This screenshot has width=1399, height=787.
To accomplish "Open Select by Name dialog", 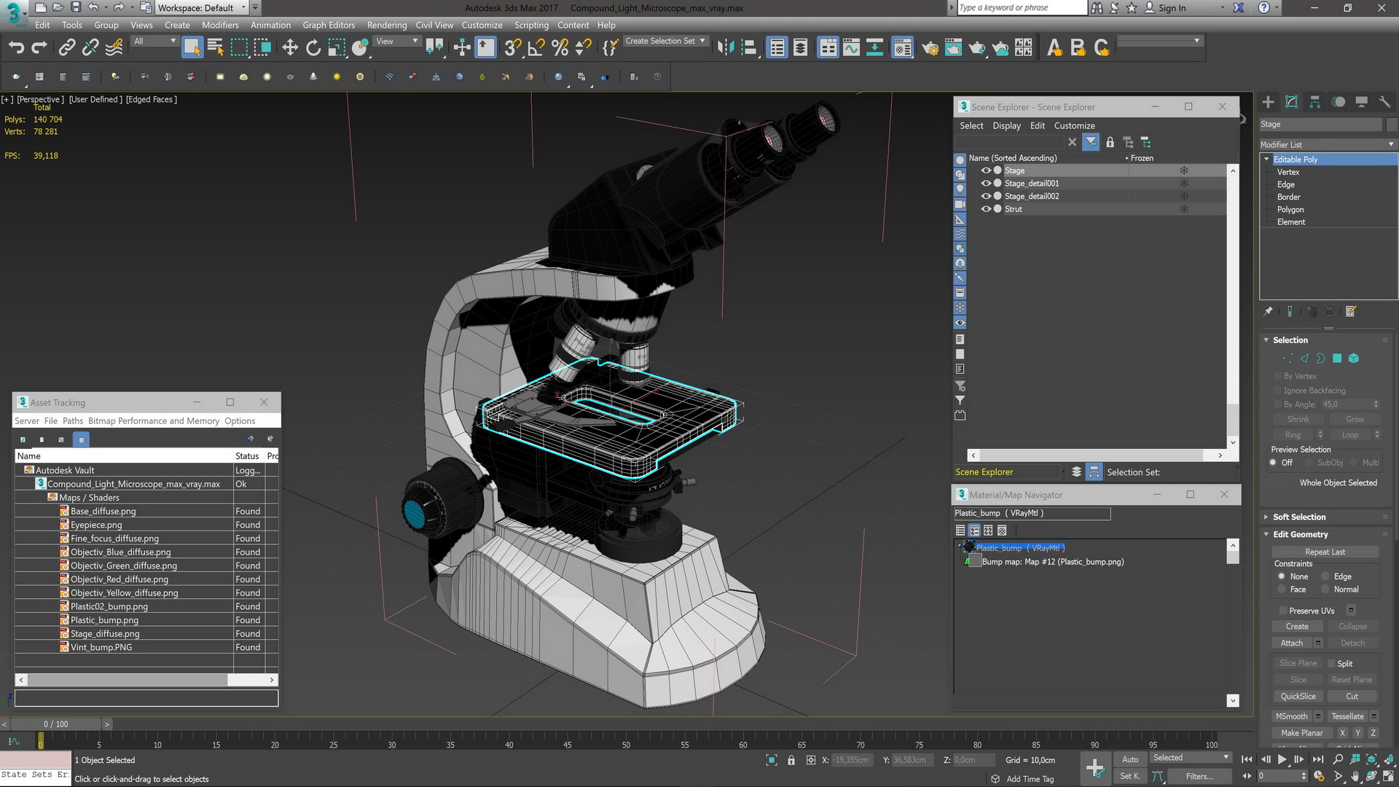I will point(216,48).
